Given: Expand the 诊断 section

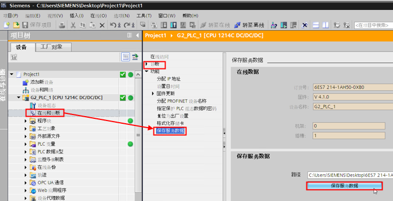Looking at the screenshot, I should pos(146,64).
